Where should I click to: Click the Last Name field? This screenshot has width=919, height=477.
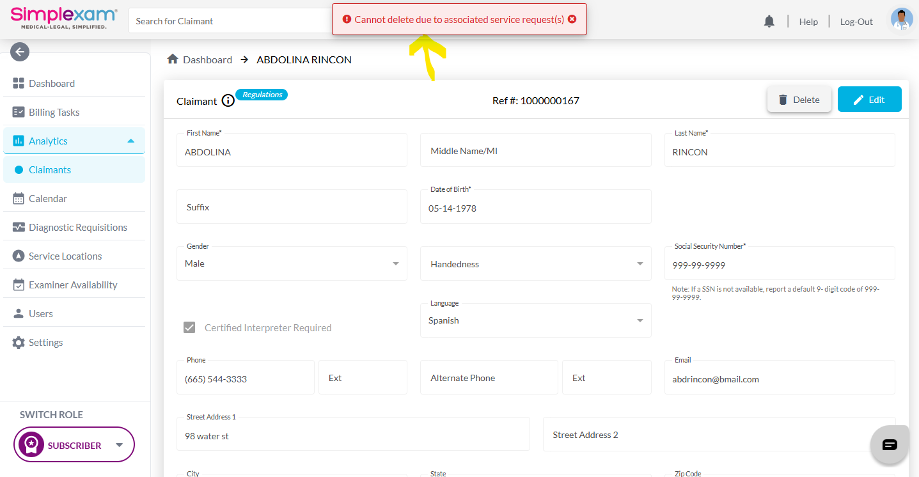[x=780, y=150]
